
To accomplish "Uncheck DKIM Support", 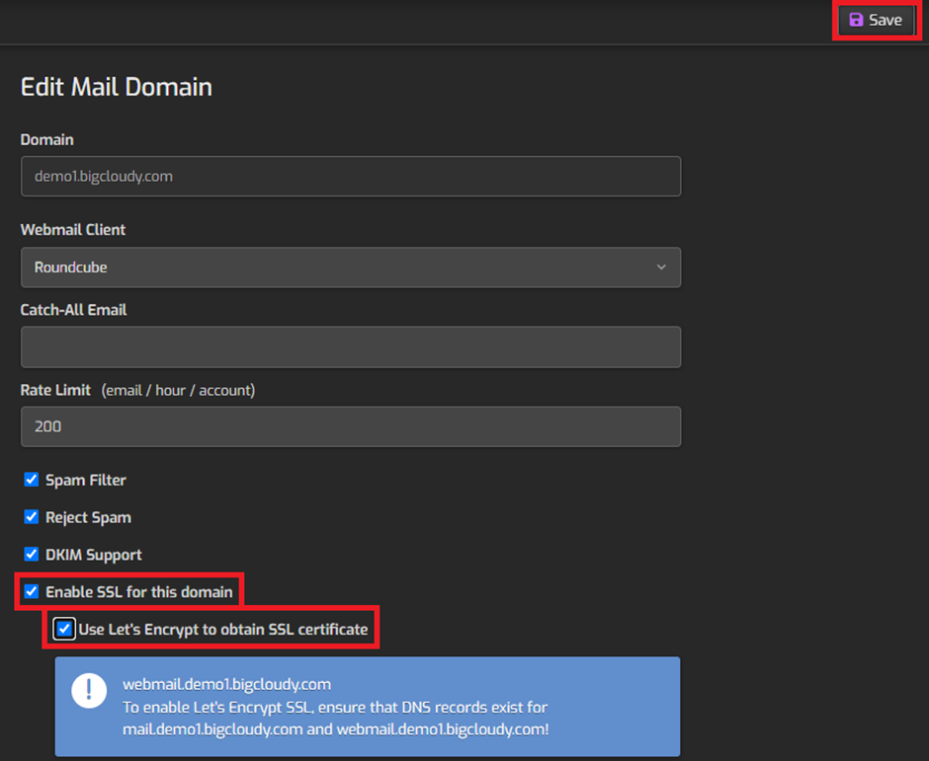I will coord(31,555).
